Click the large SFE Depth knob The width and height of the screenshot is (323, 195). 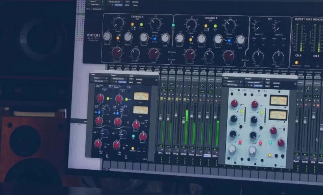pyautogui.click(x=258, y=56)
